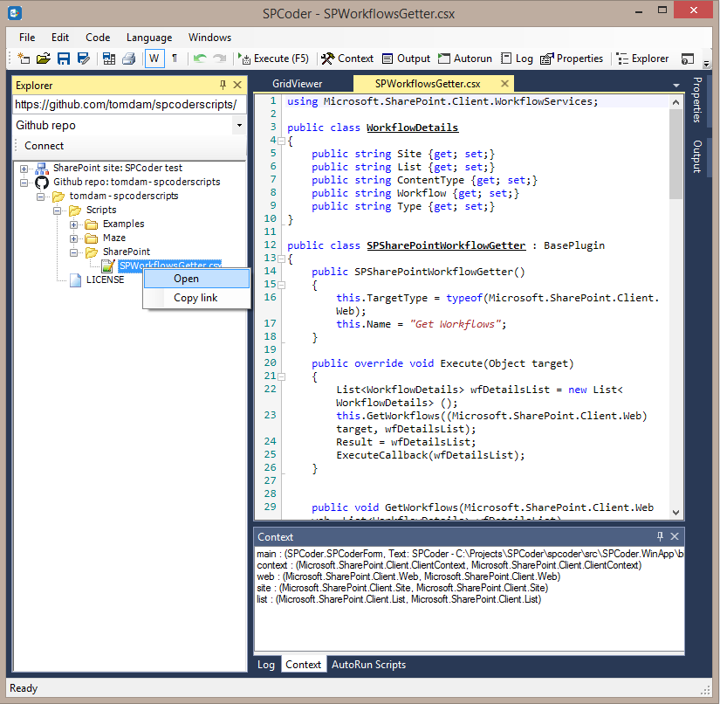
Task: Open the Explorer toolbar item
Action: pos(642,59)
